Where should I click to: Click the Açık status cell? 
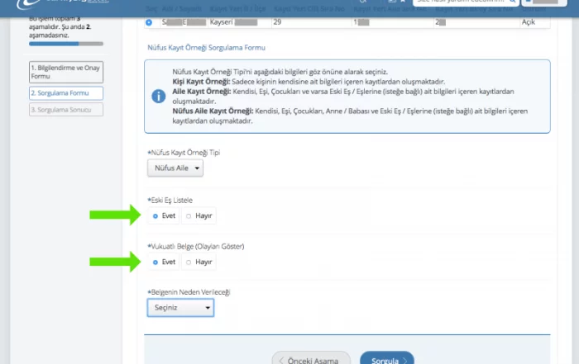(x=534, y=22)
